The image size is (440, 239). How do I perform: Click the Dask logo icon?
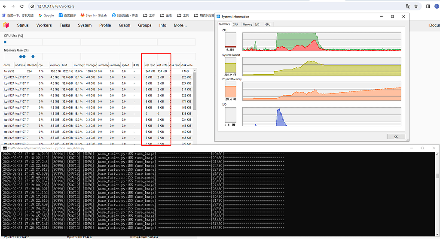[7, 25]
